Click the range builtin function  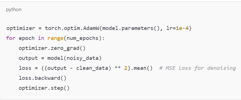click(55, 38)
